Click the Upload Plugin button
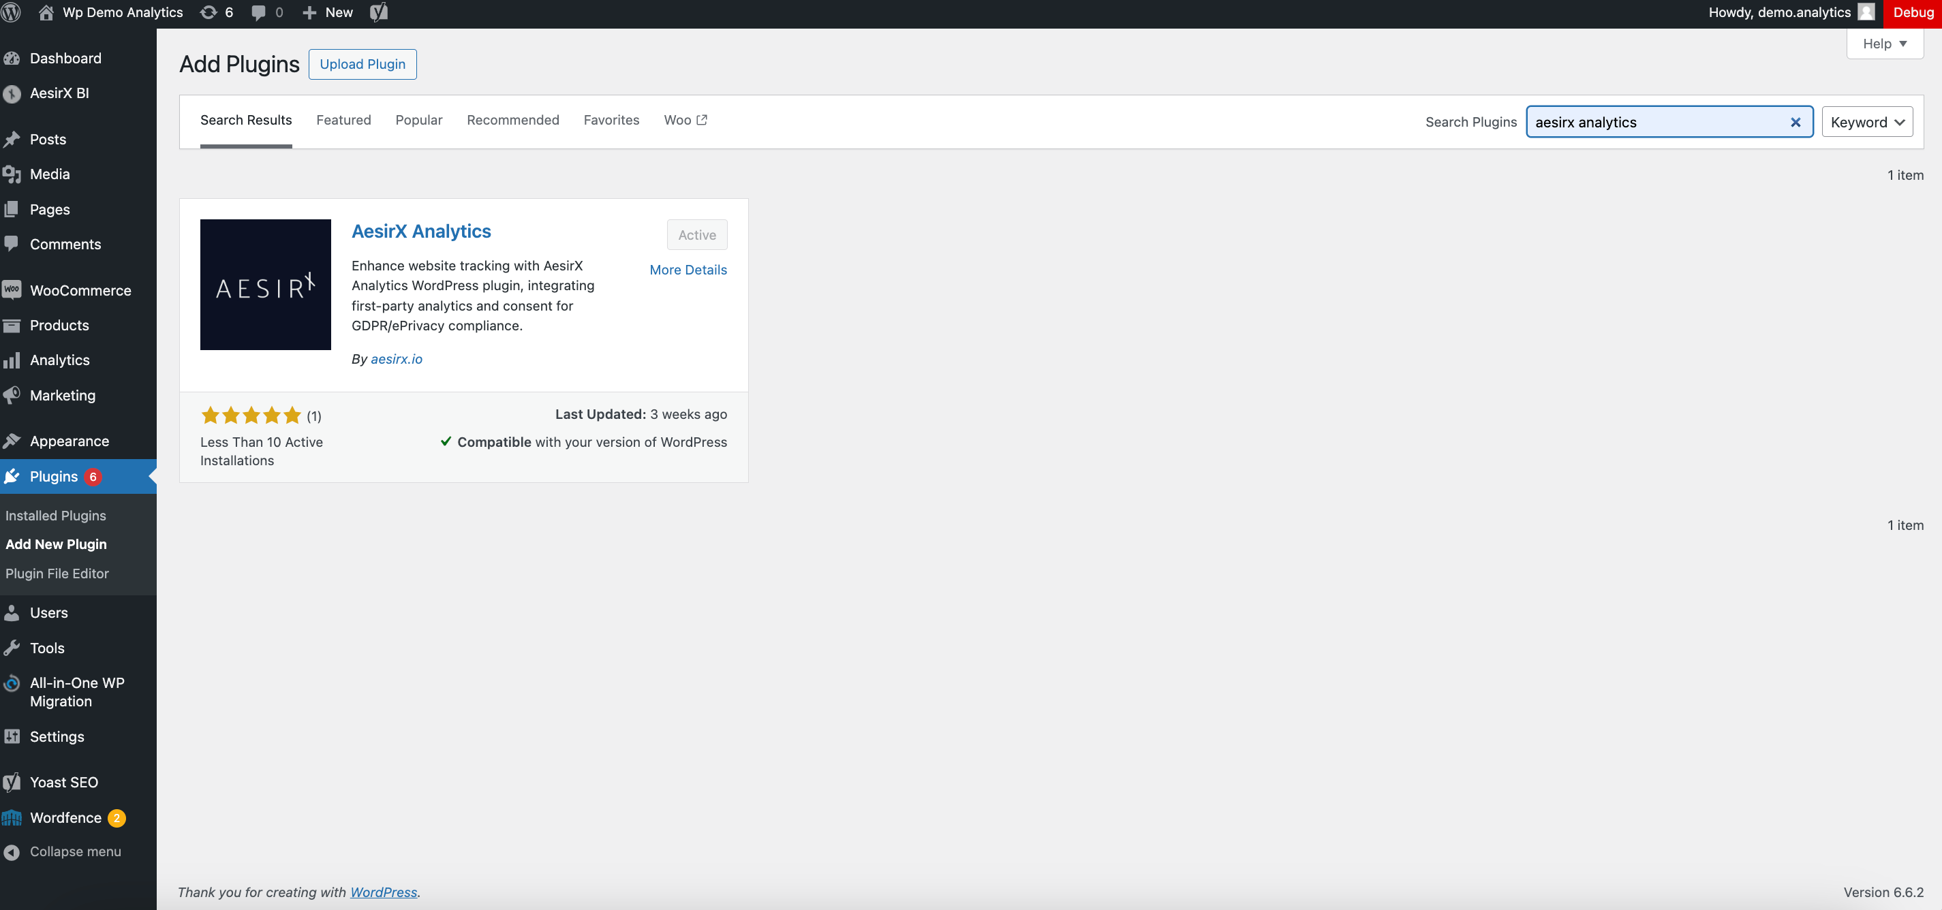The height and width of the screenshot is (910, 1942). pos(363,64)
